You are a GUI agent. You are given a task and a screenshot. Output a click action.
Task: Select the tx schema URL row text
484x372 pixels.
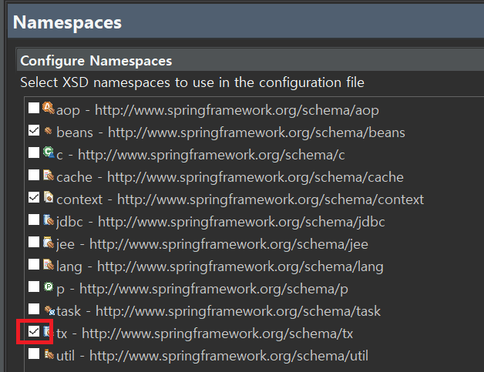[205, 333]
